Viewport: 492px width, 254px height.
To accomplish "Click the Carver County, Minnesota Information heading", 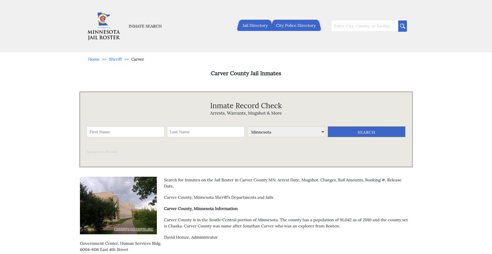I will click(200, 209).
